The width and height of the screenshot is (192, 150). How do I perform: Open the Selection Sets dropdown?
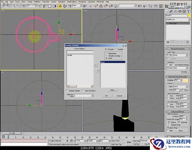pos(92,95)
